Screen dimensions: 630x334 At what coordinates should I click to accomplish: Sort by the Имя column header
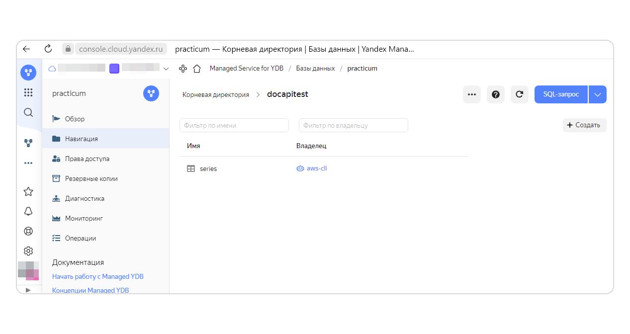pos(193,146)
